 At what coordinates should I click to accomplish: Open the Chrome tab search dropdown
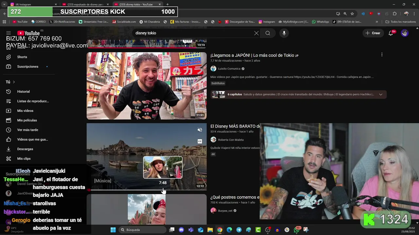click(x=4, y=4)
